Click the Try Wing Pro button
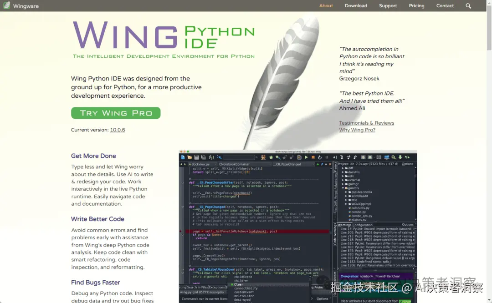The height and width of the screenshot is (303, 492). tap(116, 113)
